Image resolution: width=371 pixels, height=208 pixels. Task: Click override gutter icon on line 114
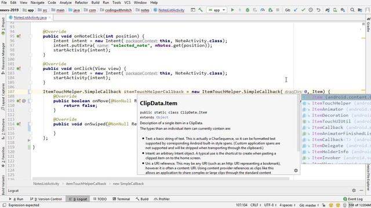(x=19, y=124)
